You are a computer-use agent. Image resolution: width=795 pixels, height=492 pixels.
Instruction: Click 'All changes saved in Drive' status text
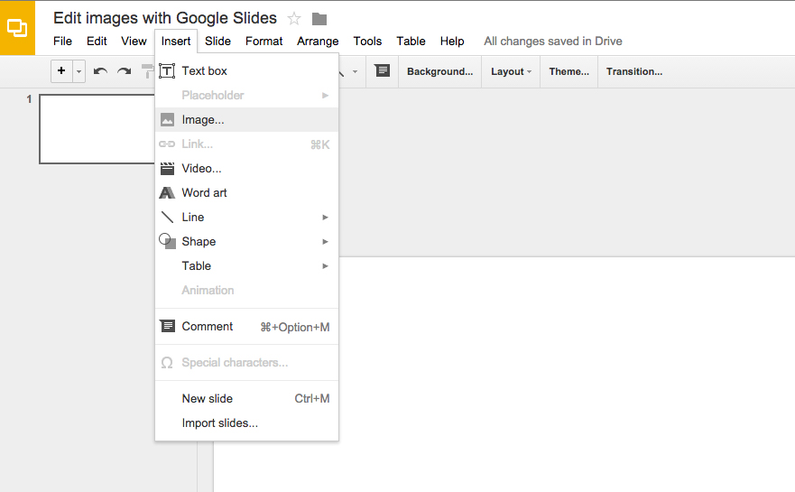coord(553,42)
